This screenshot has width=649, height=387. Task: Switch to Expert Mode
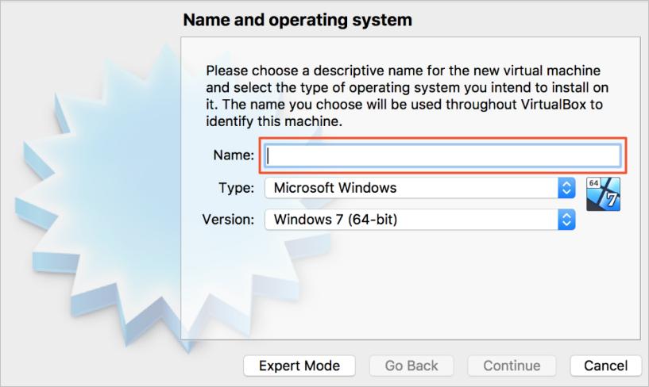(x=299, y=366)
